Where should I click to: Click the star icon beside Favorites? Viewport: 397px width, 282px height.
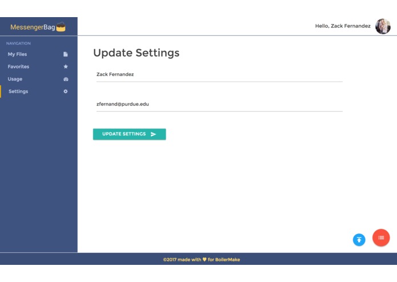66,67
